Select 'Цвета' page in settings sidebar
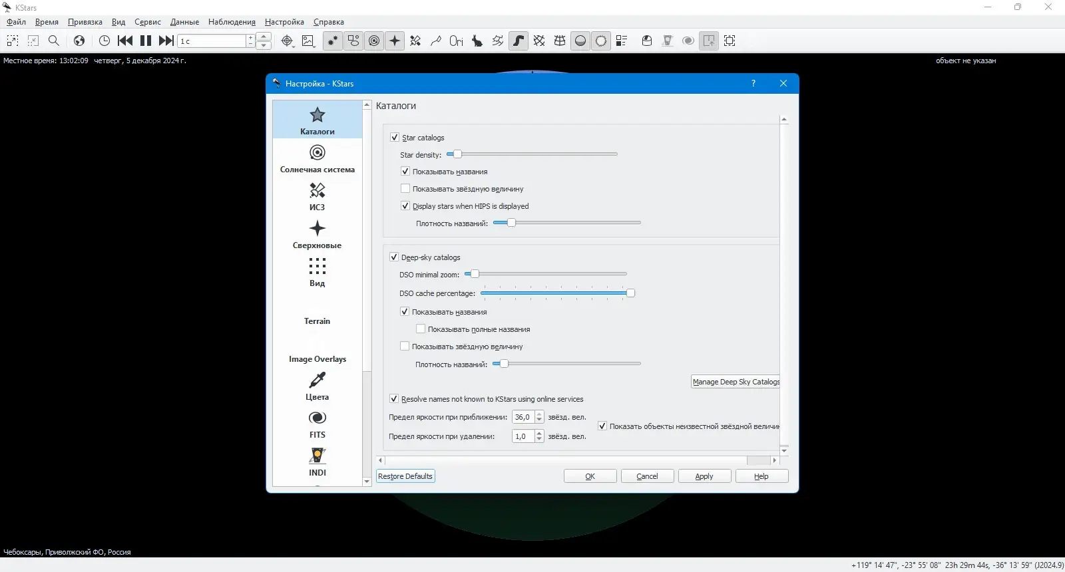Viewport: 1065px width, 572px height. (x=318, y=386)
